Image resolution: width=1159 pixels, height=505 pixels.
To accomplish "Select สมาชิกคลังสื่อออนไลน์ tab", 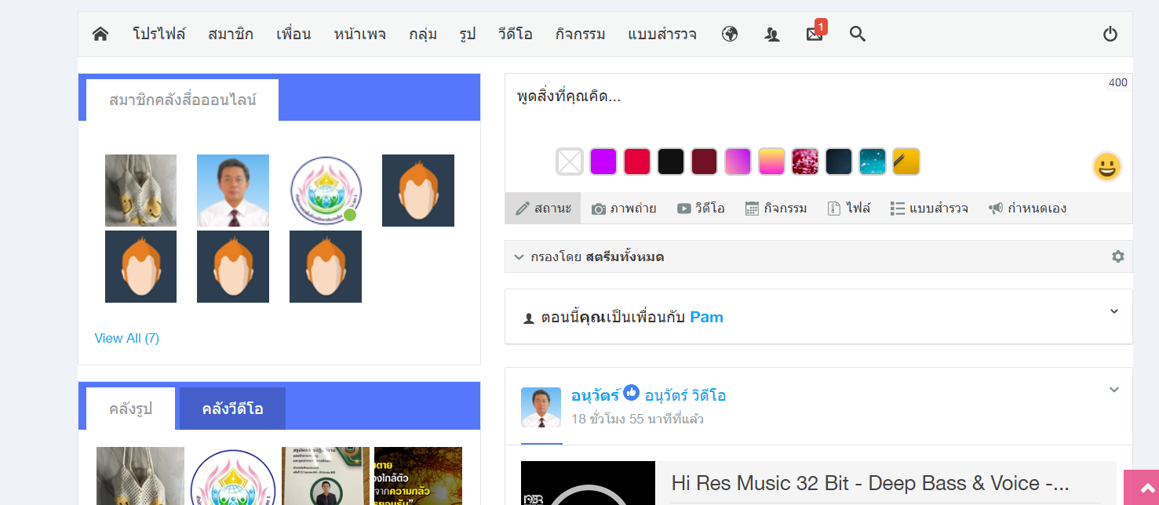I will pos(182,100).
